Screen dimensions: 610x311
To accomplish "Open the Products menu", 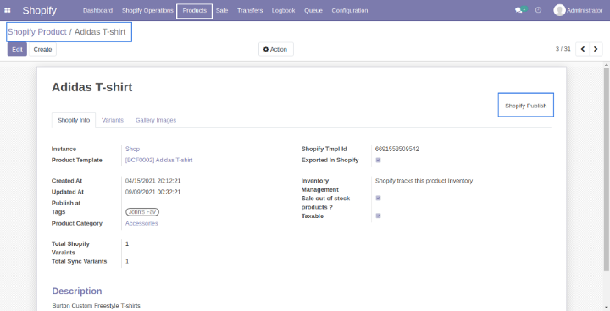I will click(195, 11).
